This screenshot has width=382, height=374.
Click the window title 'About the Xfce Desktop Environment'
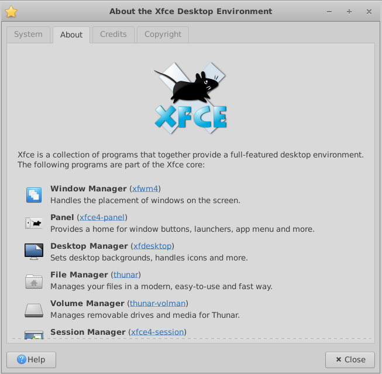click(x=191, y=12)
